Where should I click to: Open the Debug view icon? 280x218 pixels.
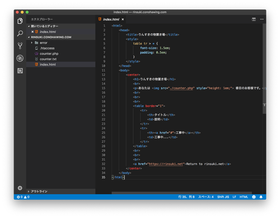[20, 58]
